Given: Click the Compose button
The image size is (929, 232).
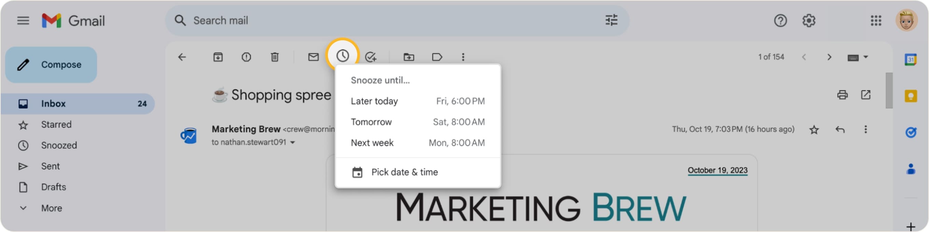Looking at the screenshot, I should point(51,64).
